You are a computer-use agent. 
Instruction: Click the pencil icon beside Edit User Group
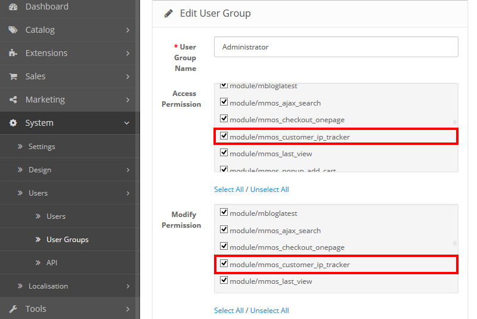(169, 13)
